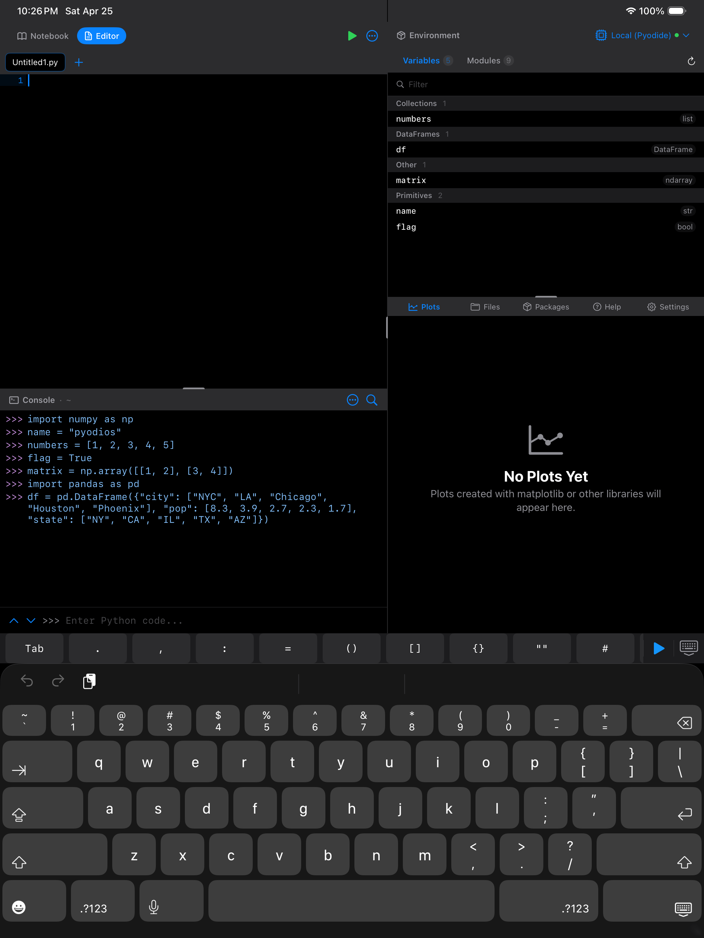The height and width of the screenshot is (938, 704).
Task: Run the script with the green play button
Action: click(x=352, y=36)
